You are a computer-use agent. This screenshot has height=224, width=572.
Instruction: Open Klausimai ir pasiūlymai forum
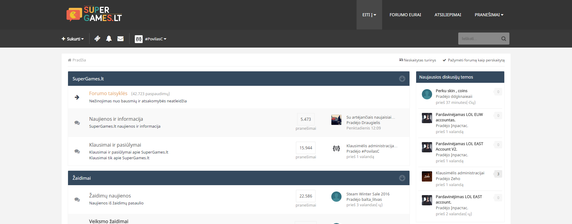click(115, 145)
